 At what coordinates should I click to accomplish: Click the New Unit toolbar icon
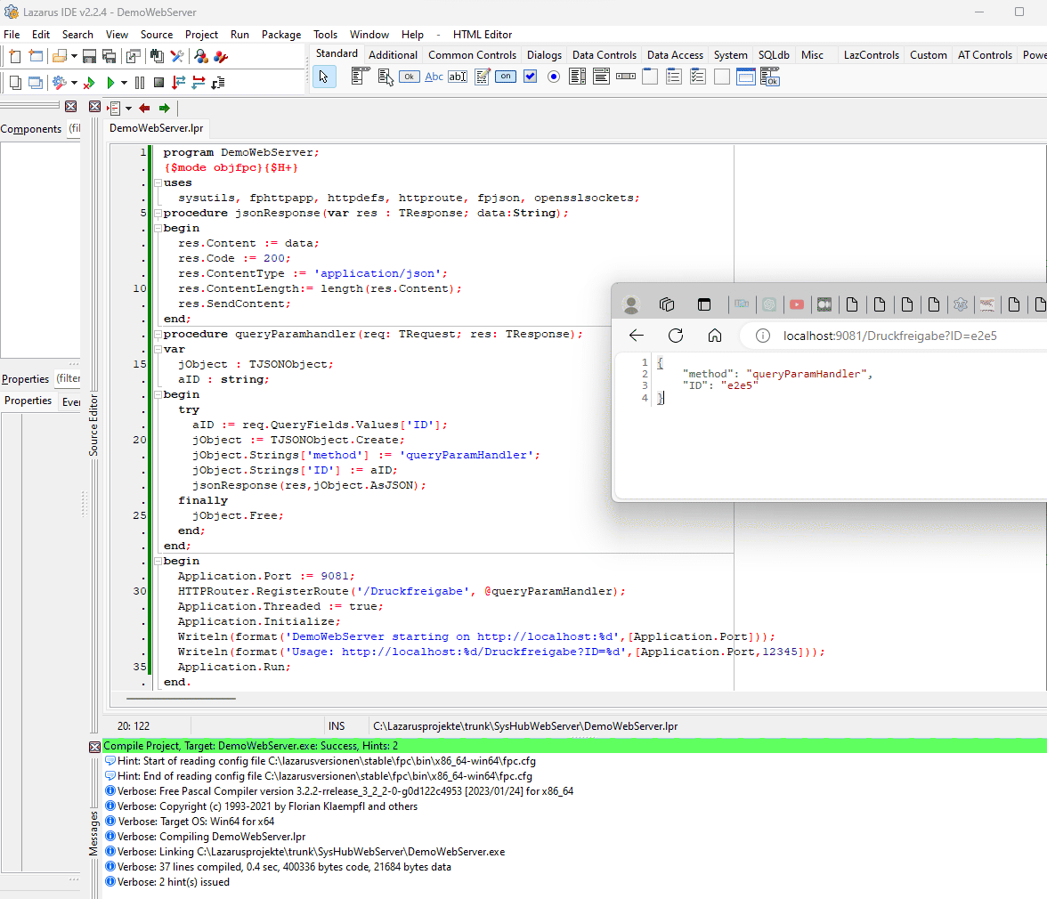[x=15, y=57]
